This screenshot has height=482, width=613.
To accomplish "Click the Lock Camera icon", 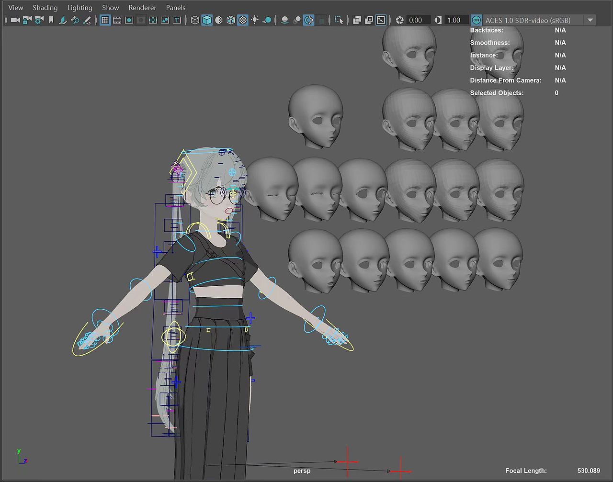I will click(27, 20).
